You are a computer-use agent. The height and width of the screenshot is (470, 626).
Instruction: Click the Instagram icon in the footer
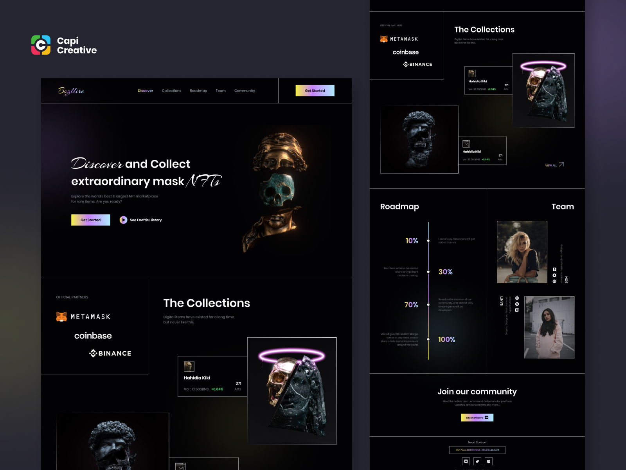click(489, 461)
